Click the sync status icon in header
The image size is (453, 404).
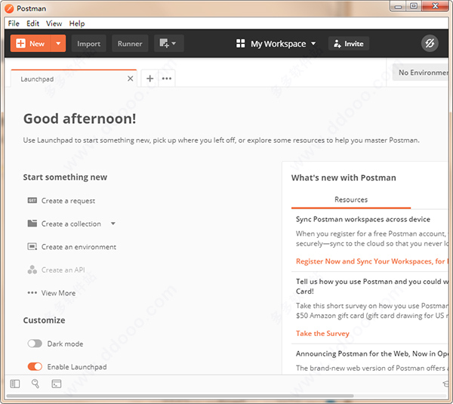pos(430,44)
